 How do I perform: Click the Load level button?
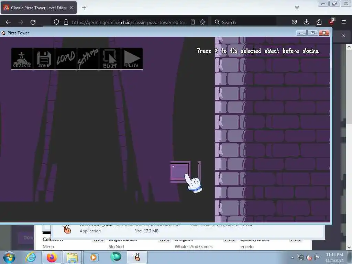pos(66,59)
